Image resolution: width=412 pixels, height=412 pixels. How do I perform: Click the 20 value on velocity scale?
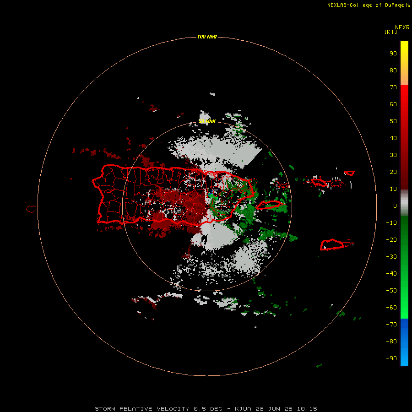point(393,172)
